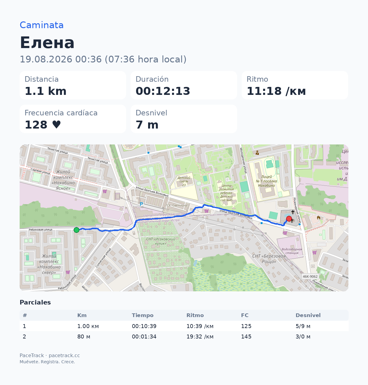This screenshot has width=368, height=385.
Task: Click the Duración 00:12:13 card
Action: pyautogui.click(x=184, y=85)
